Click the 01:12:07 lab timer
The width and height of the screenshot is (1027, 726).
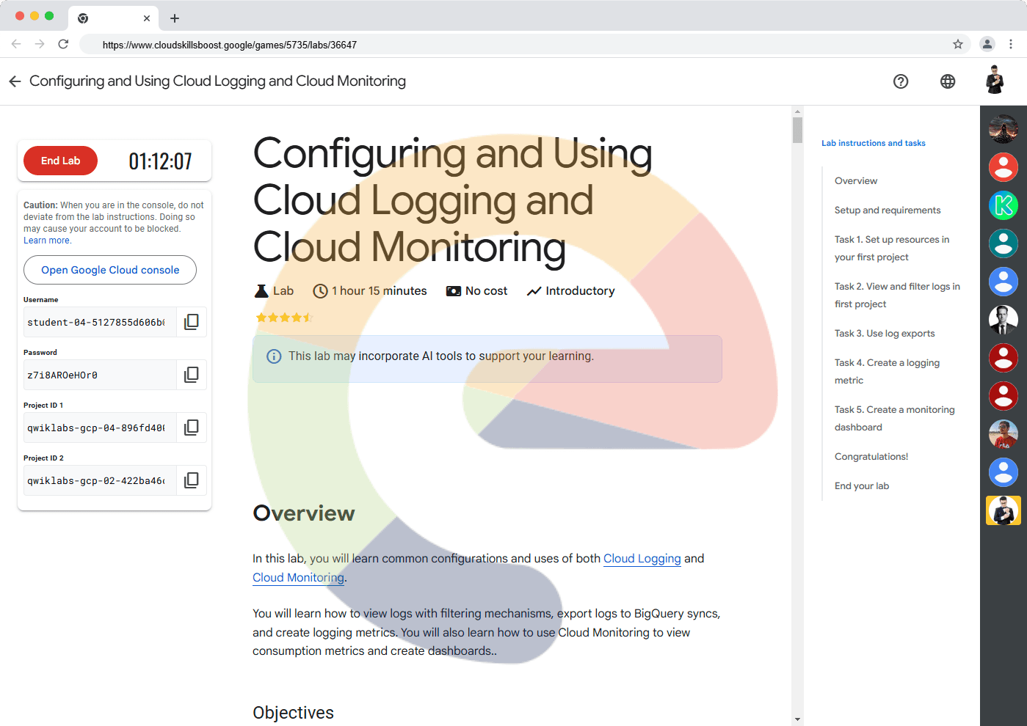160,161
